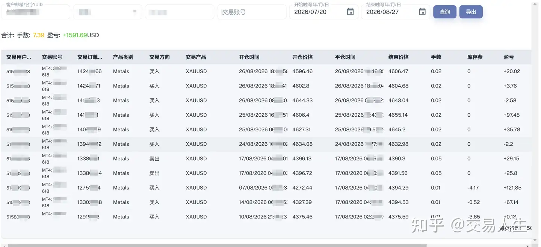Click the profit value +29.15
The height and width of the screenshot is (247, 541).
point(512,159)
